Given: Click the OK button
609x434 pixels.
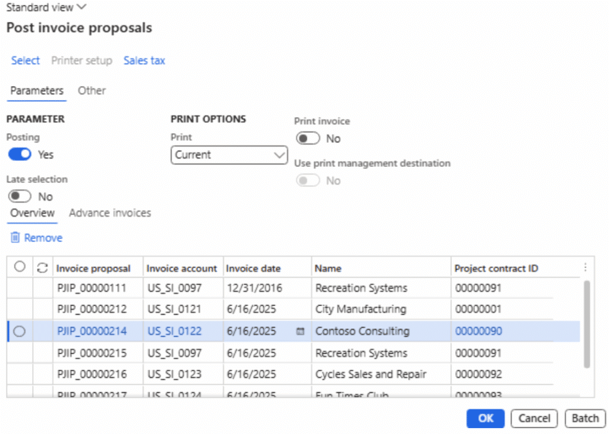Looking at the screenshot, I should click(x=485, y=419).
